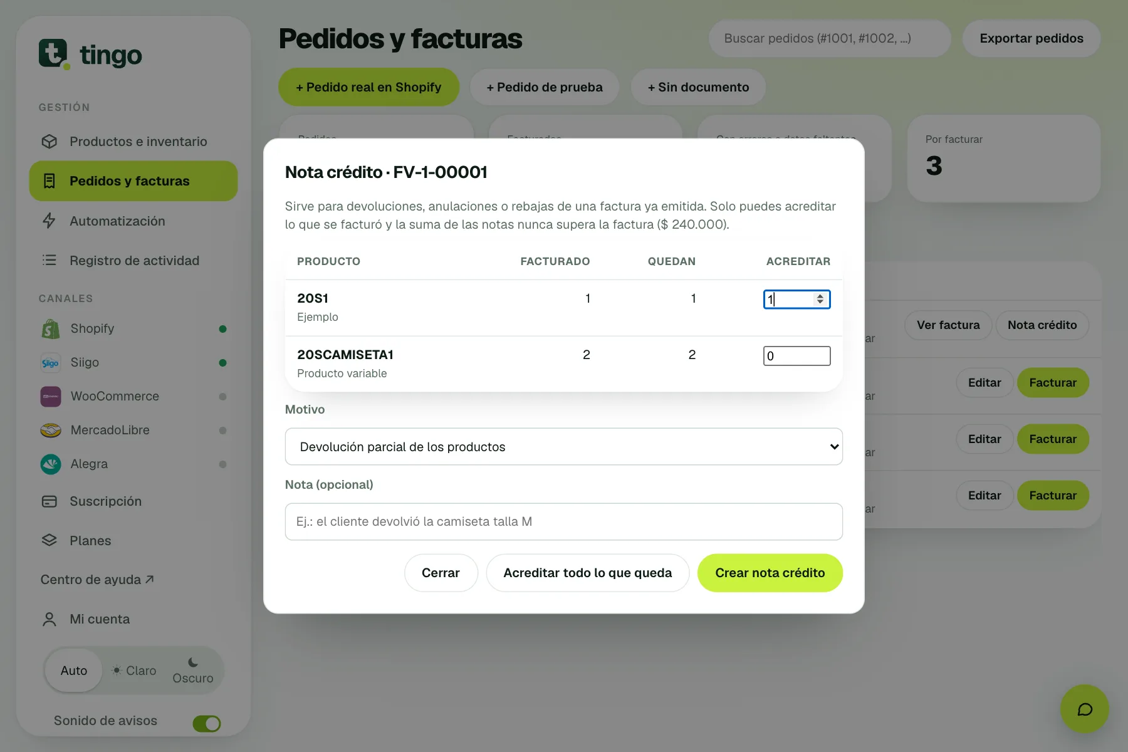Viewport: 1128px width, 752px height.
Task: Click + Sin documento button
Action: [x=698, y=87]
